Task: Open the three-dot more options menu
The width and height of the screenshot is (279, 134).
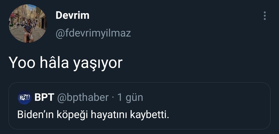Action: (265, 16)
